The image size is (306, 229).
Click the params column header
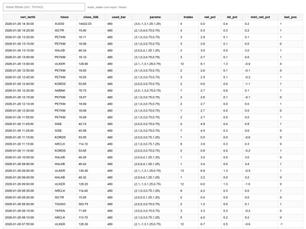[x=155, y=17]
